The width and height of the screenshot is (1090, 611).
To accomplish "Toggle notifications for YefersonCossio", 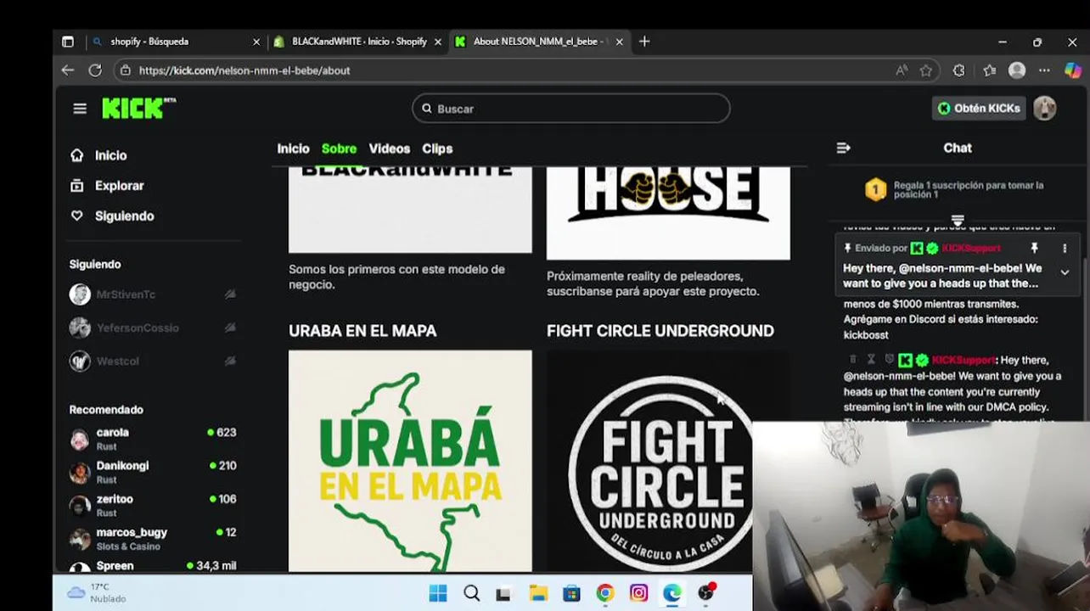I will click(x=230, y=328).
